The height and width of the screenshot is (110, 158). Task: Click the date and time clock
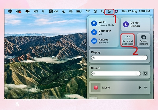(136, 11)
